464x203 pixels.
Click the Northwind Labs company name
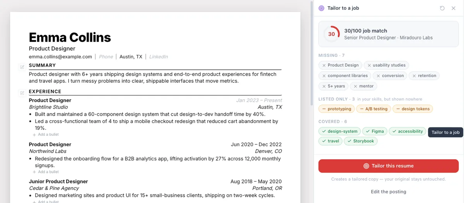click(x=48, y=151)
